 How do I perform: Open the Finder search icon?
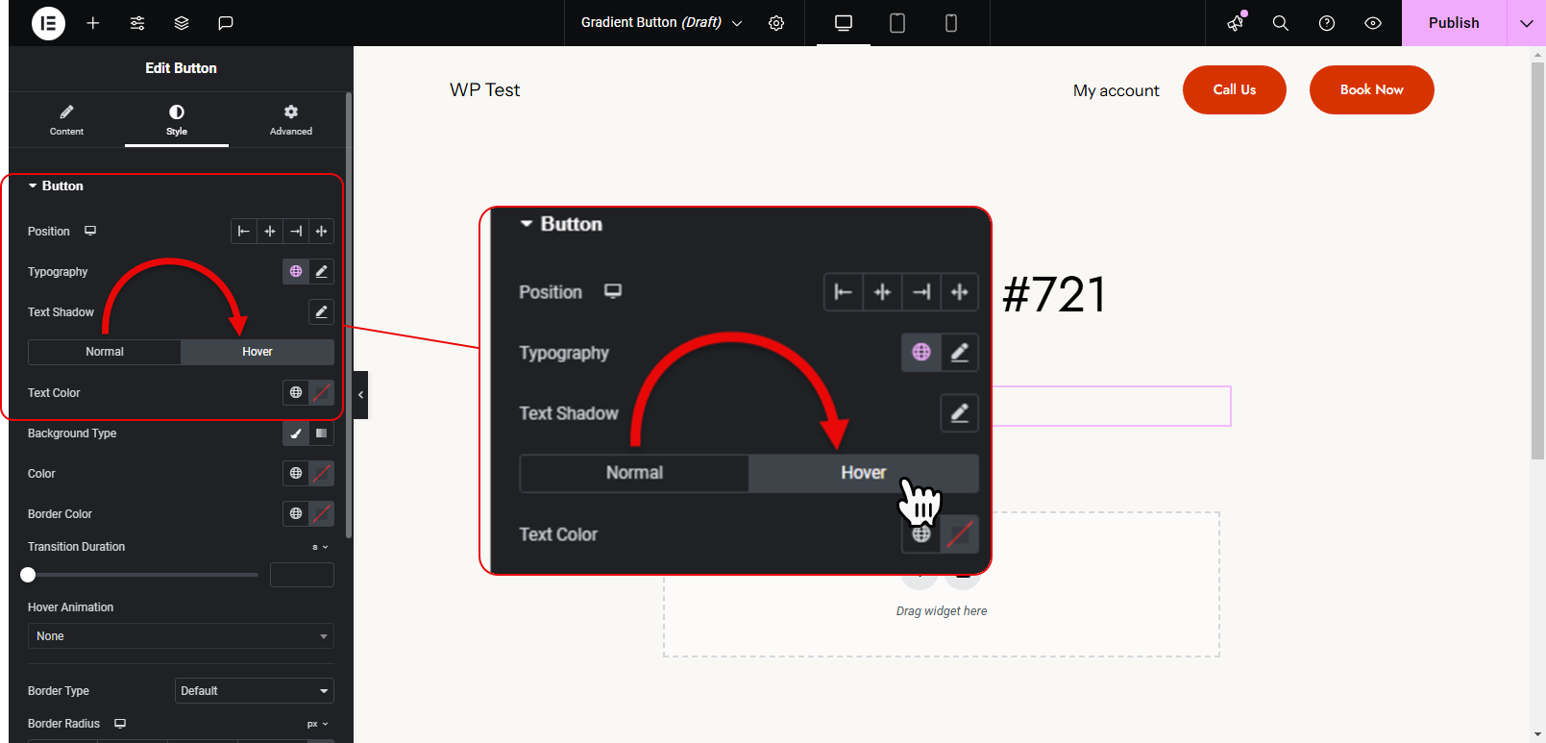click(1281, 23)
